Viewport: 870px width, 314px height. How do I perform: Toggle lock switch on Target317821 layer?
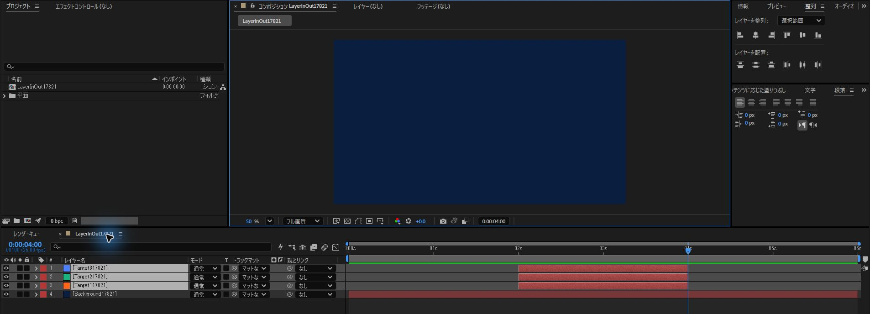pos(27,268)
